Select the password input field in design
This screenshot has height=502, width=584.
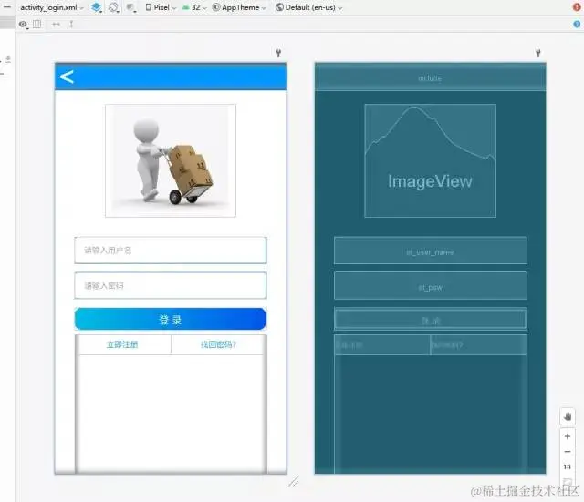[x=171, y=285]
